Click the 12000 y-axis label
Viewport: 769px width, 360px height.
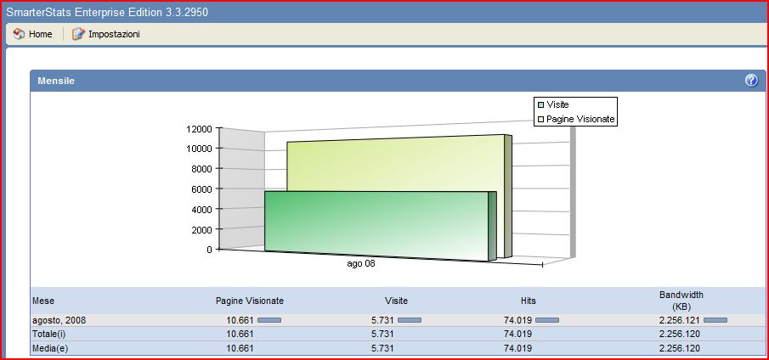click(199, 129)
